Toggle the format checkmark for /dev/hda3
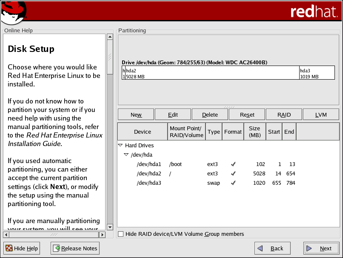 (x=233, y=183)
